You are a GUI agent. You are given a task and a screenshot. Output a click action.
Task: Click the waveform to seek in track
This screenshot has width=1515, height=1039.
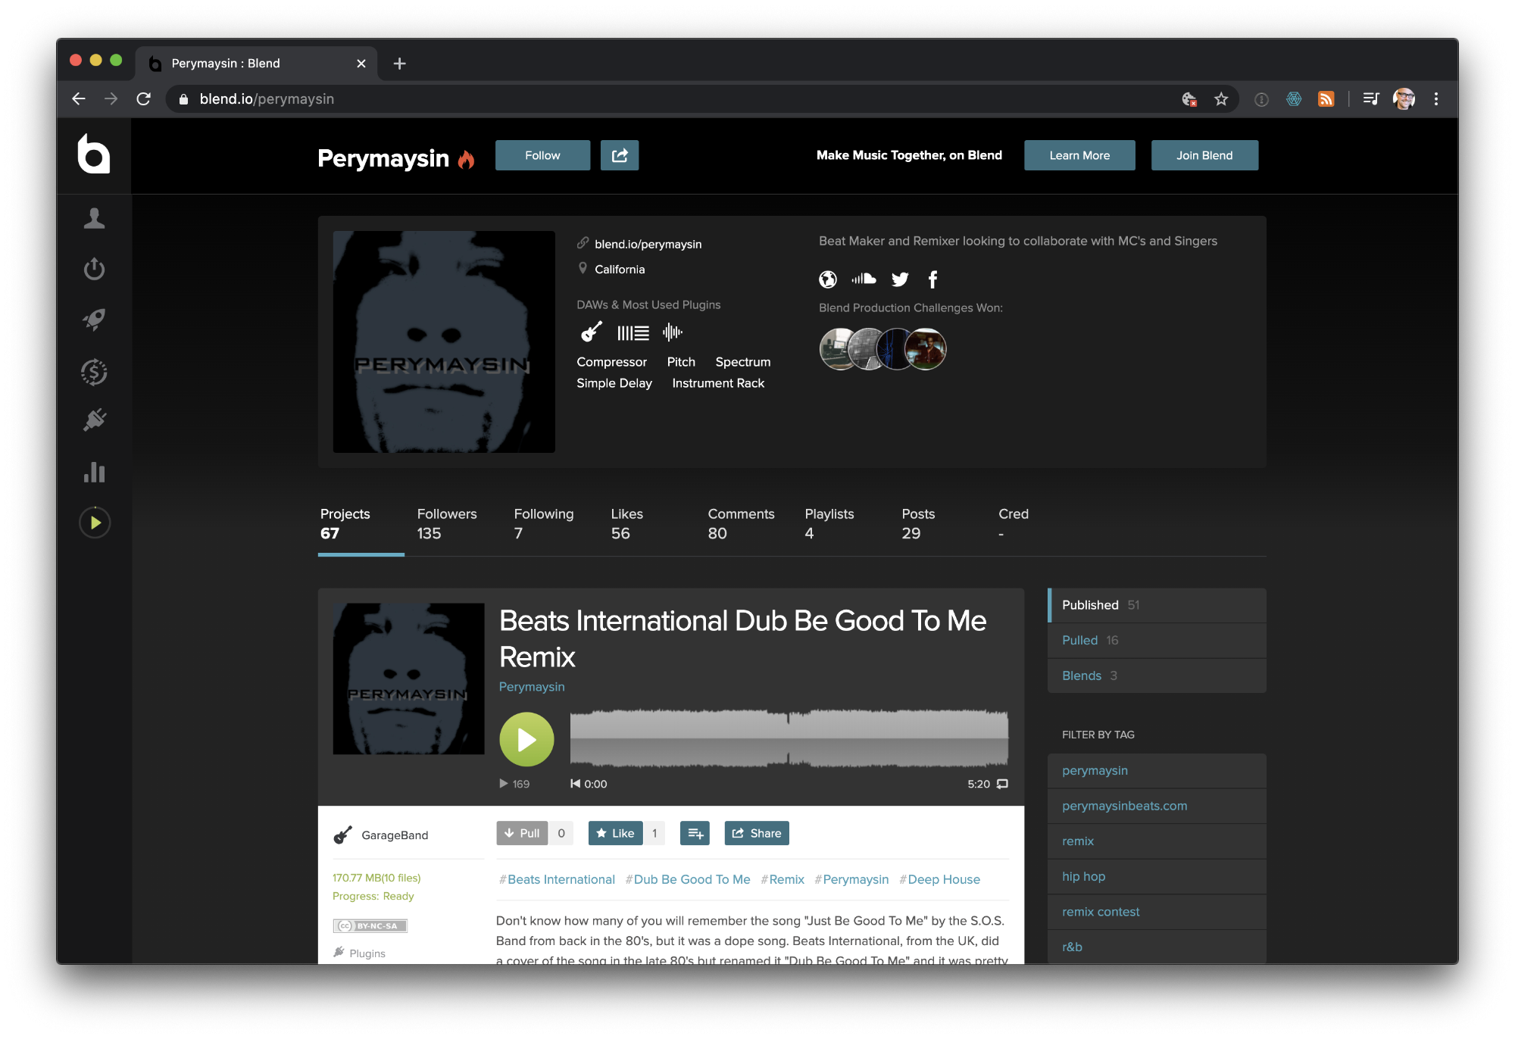[x=789, y=738]
